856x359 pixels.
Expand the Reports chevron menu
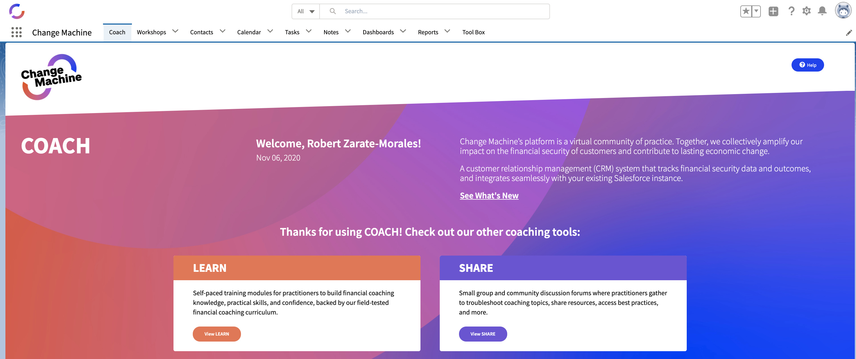447,32
